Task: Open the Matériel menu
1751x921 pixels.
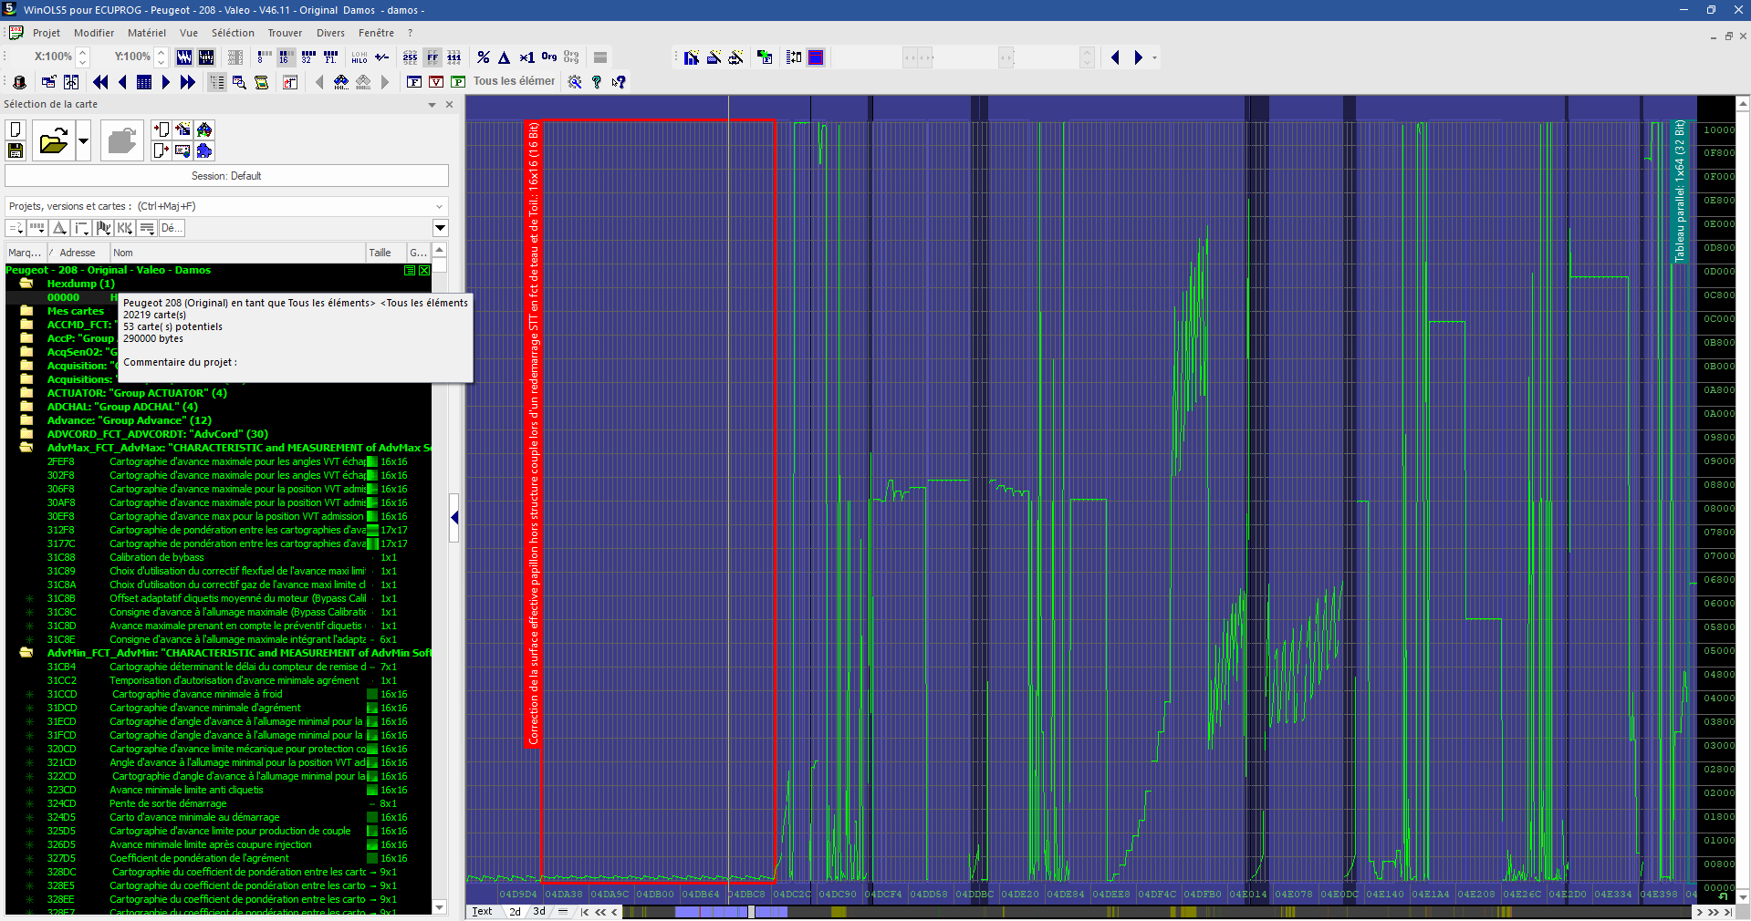Action: pyautogui.click(x=146, y=33)
